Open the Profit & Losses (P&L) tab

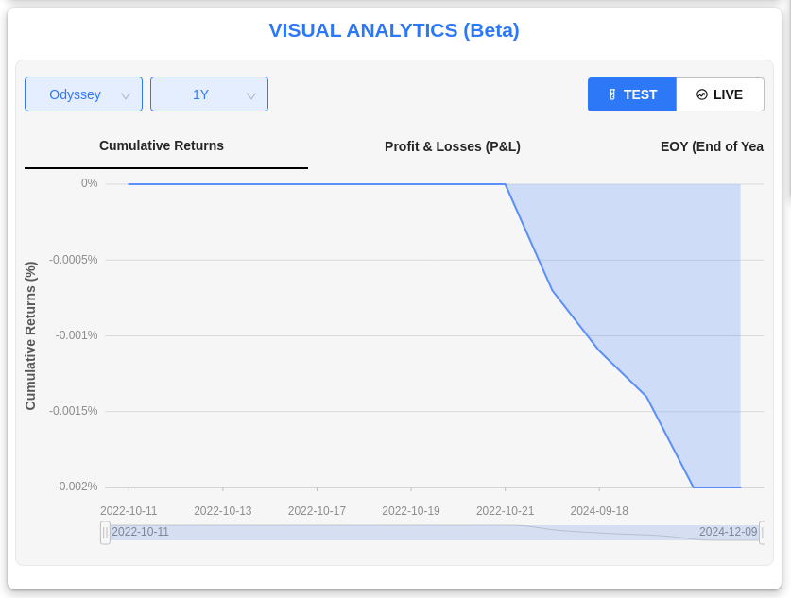tap(453, 147)
